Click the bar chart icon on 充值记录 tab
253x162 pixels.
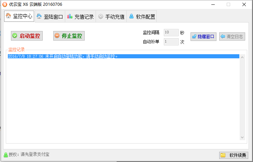(x=70, y=16)
